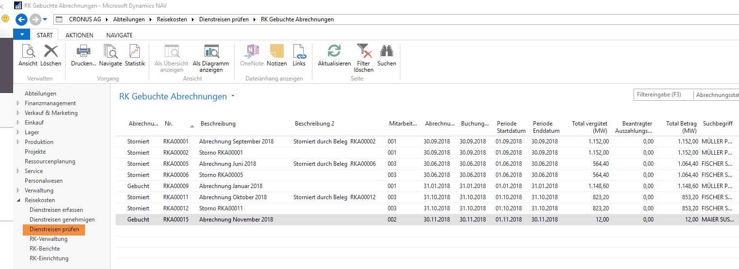Viewport: 739px width, 269px height.
Task: Click the Total Betrag (MW) header
Action: [681, 127]
